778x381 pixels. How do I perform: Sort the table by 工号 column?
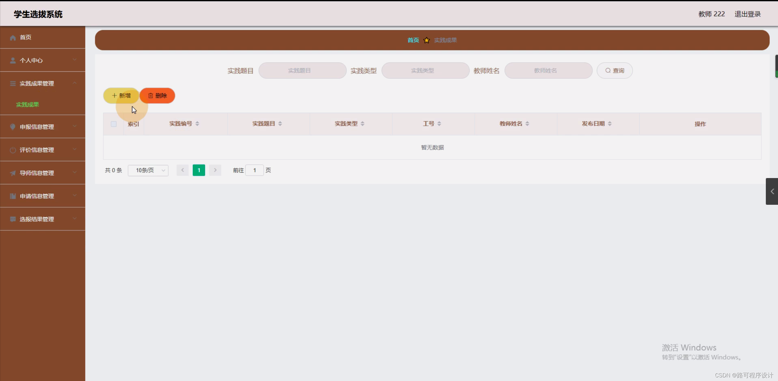point(439,123)
